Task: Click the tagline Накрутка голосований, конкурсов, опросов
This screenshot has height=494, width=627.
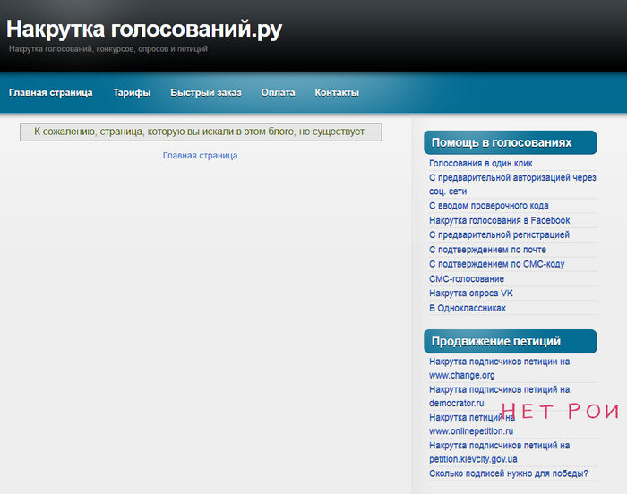Action: 108,49
